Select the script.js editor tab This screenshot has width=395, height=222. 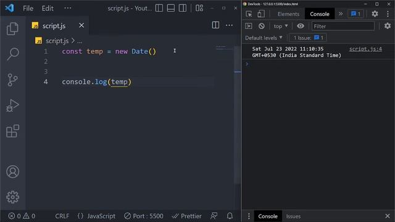tap(57, 26)
